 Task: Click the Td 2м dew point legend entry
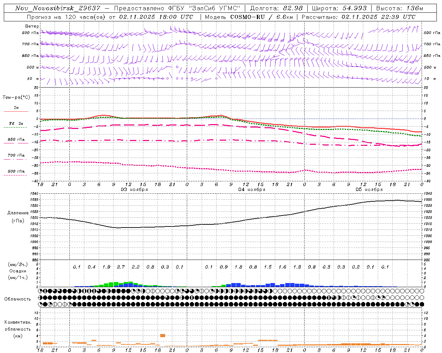16,123
